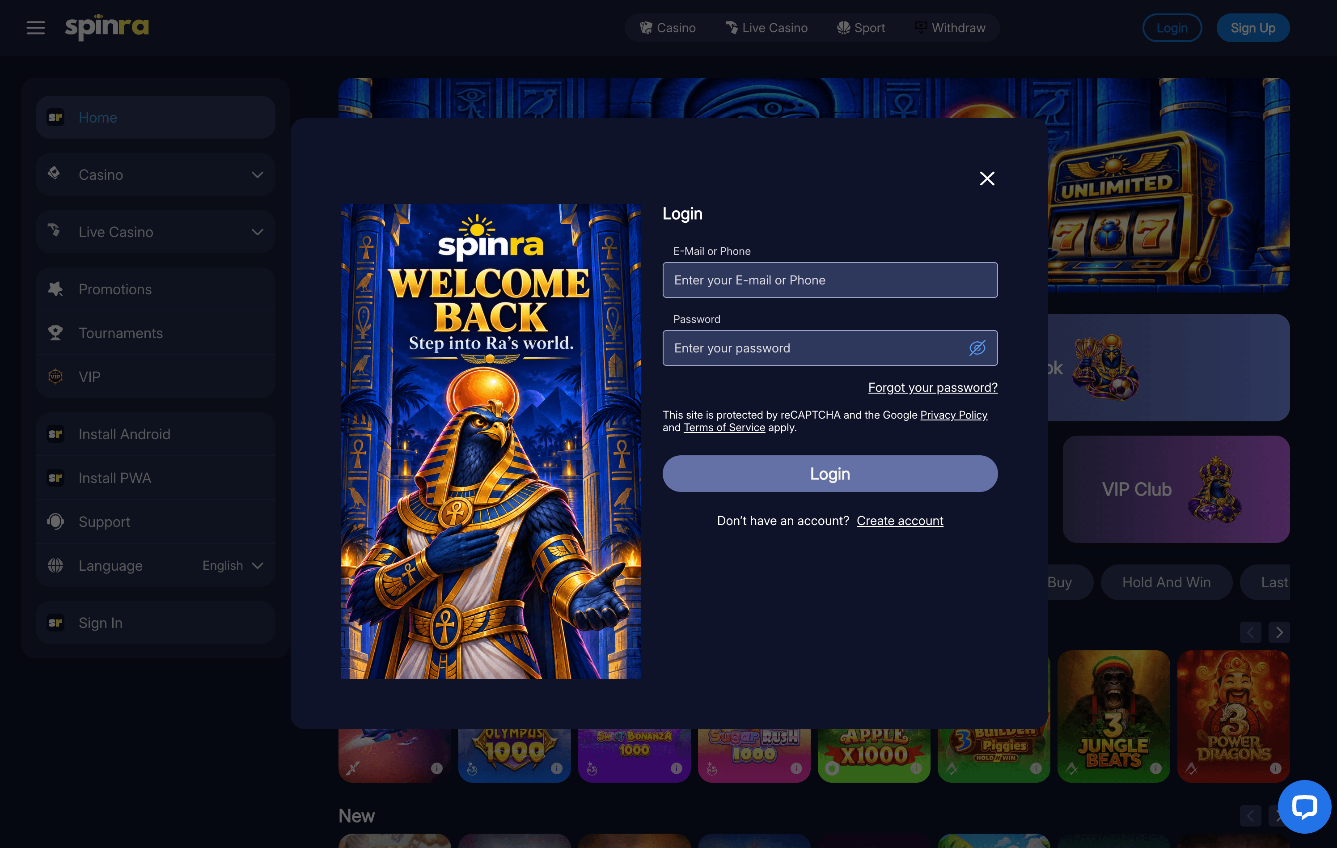The height and width of the screenshot is (848, 1337).
Task: Open the hamburger menu icon
Action: coord(35,28)
